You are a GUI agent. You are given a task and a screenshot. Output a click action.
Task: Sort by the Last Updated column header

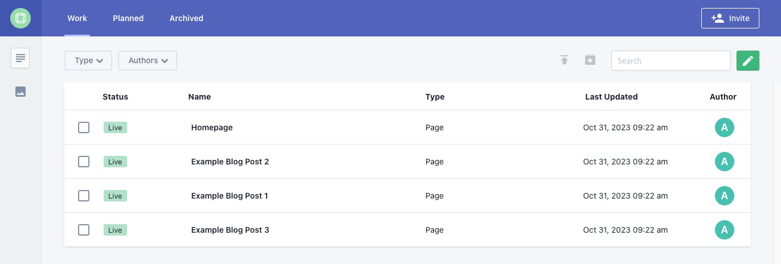click(x=611, y=97)
